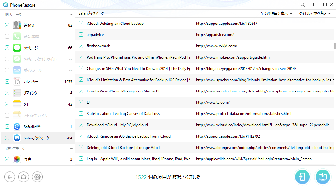Click the Reminders (リマインダー) icon
The width and height of the screenshot is (336, 188).
[x=17, y=93]
